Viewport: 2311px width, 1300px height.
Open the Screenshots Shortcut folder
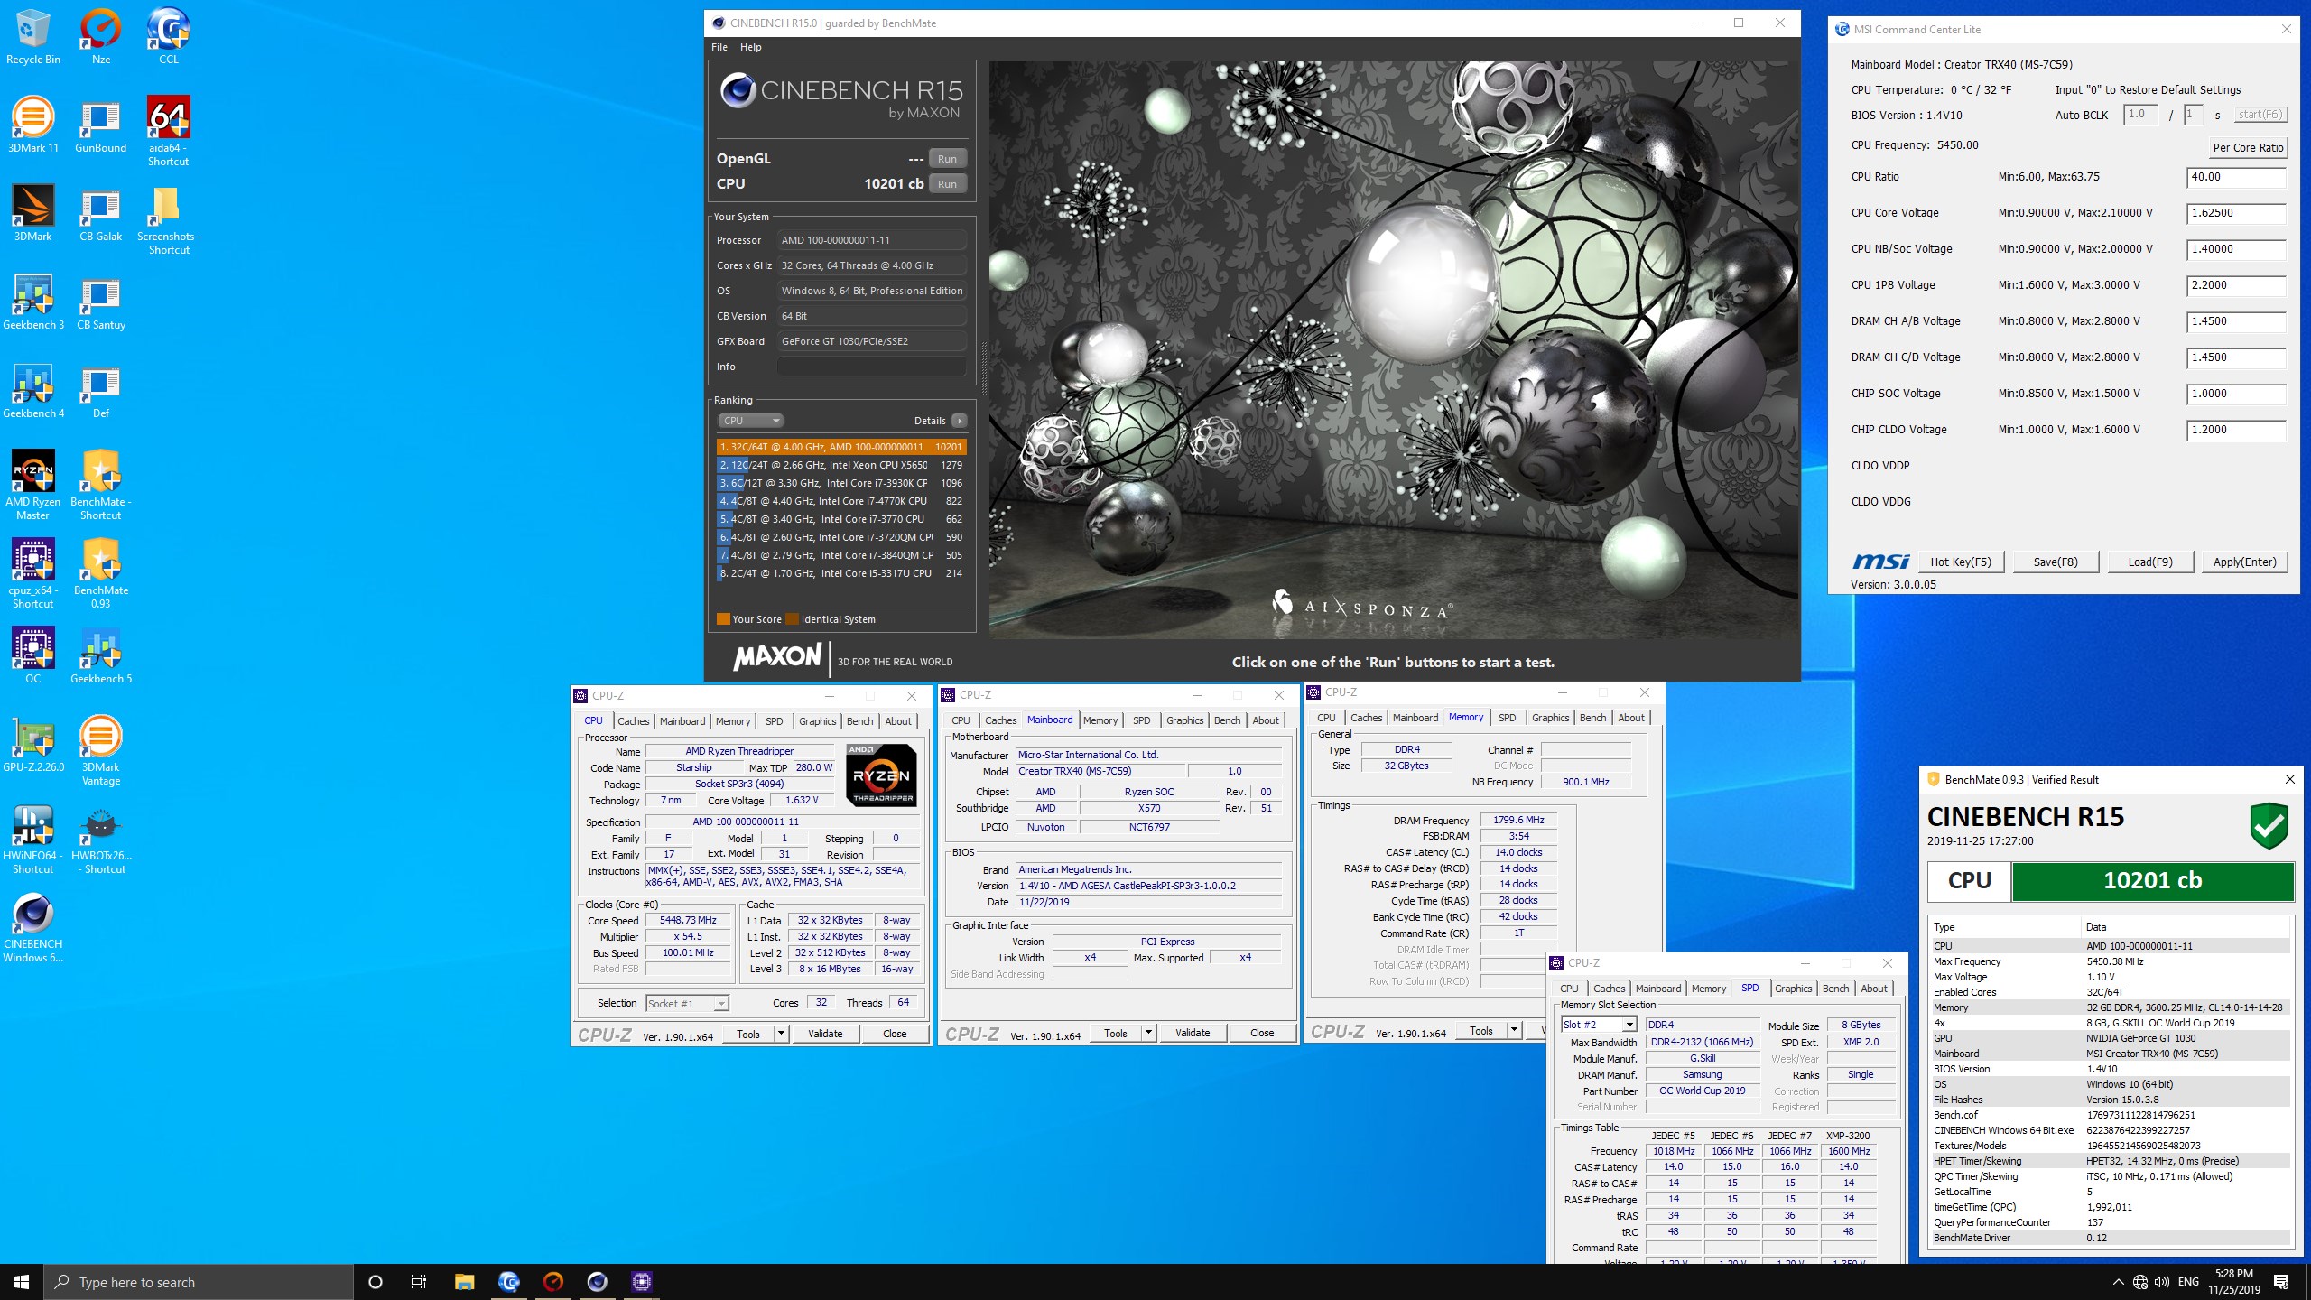[x=169, y=219]
